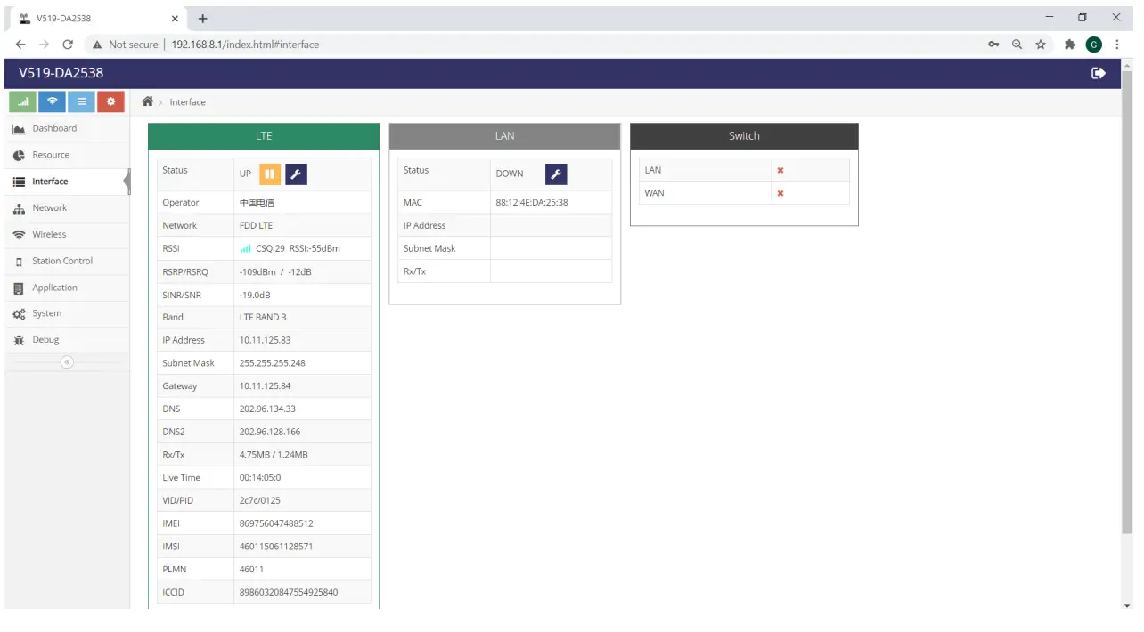Open the browser extensions puzzle icon

pos(1070,45)
